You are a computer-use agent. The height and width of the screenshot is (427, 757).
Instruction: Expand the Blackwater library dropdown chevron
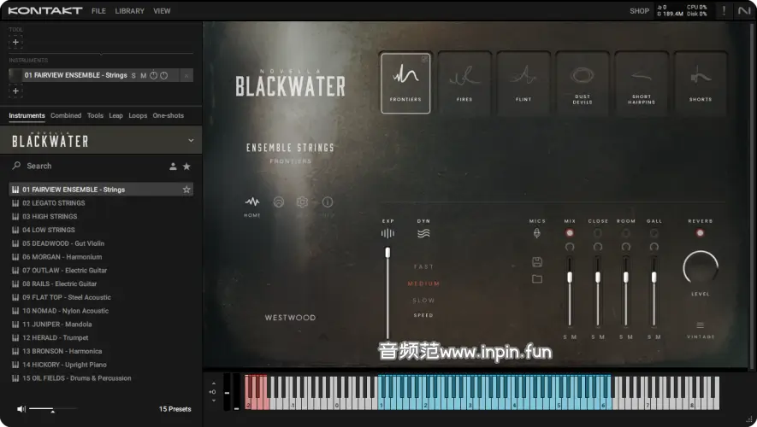point(191,140)
